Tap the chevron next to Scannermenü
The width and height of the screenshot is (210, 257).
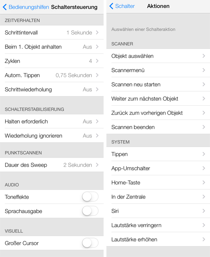pos(204,70)
